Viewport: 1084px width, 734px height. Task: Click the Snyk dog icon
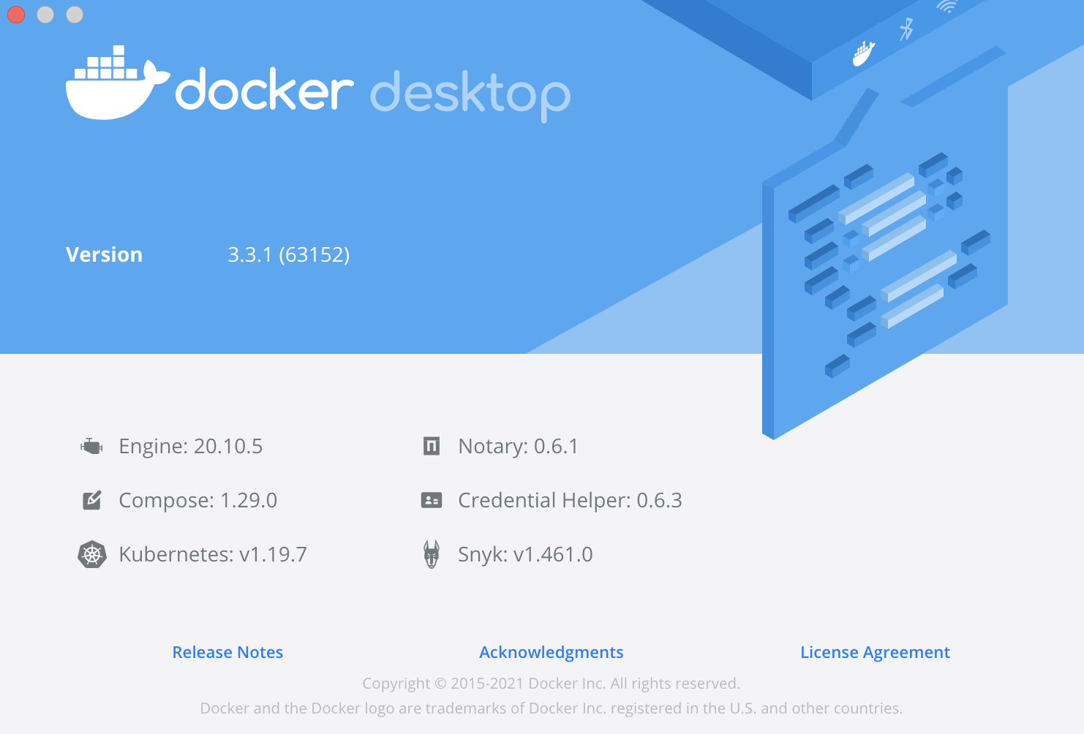click(x=432, y=554)
